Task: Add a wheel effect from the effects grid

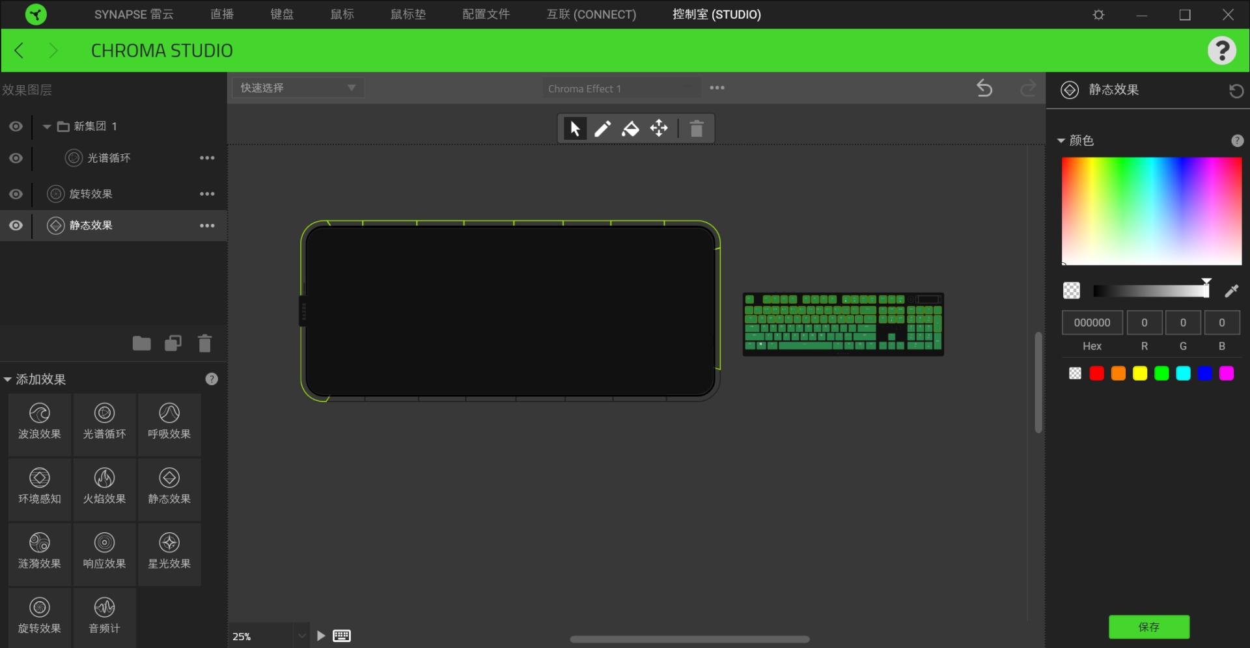Action: tap(40, 618)
